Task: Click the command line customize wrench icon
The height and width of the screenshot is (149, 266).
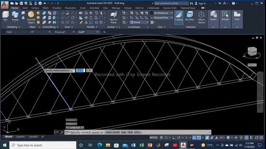Action: pos(62,132)
